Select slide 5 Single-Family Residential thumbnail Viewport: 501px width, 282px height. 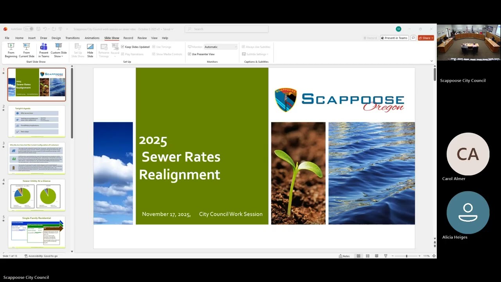click(x=37, y=232)
